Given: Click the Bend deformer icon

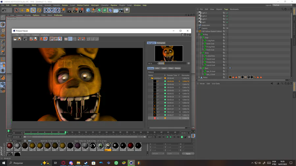Looking at the screenshot, I should (111, 10).
